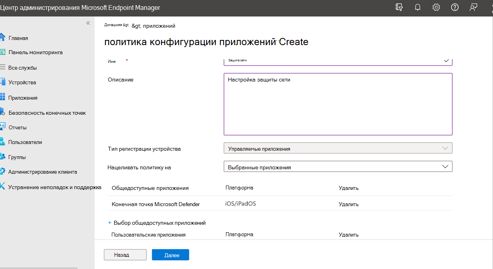Open the Тип регистрации устройства dropdown

[x=338, y=148]
